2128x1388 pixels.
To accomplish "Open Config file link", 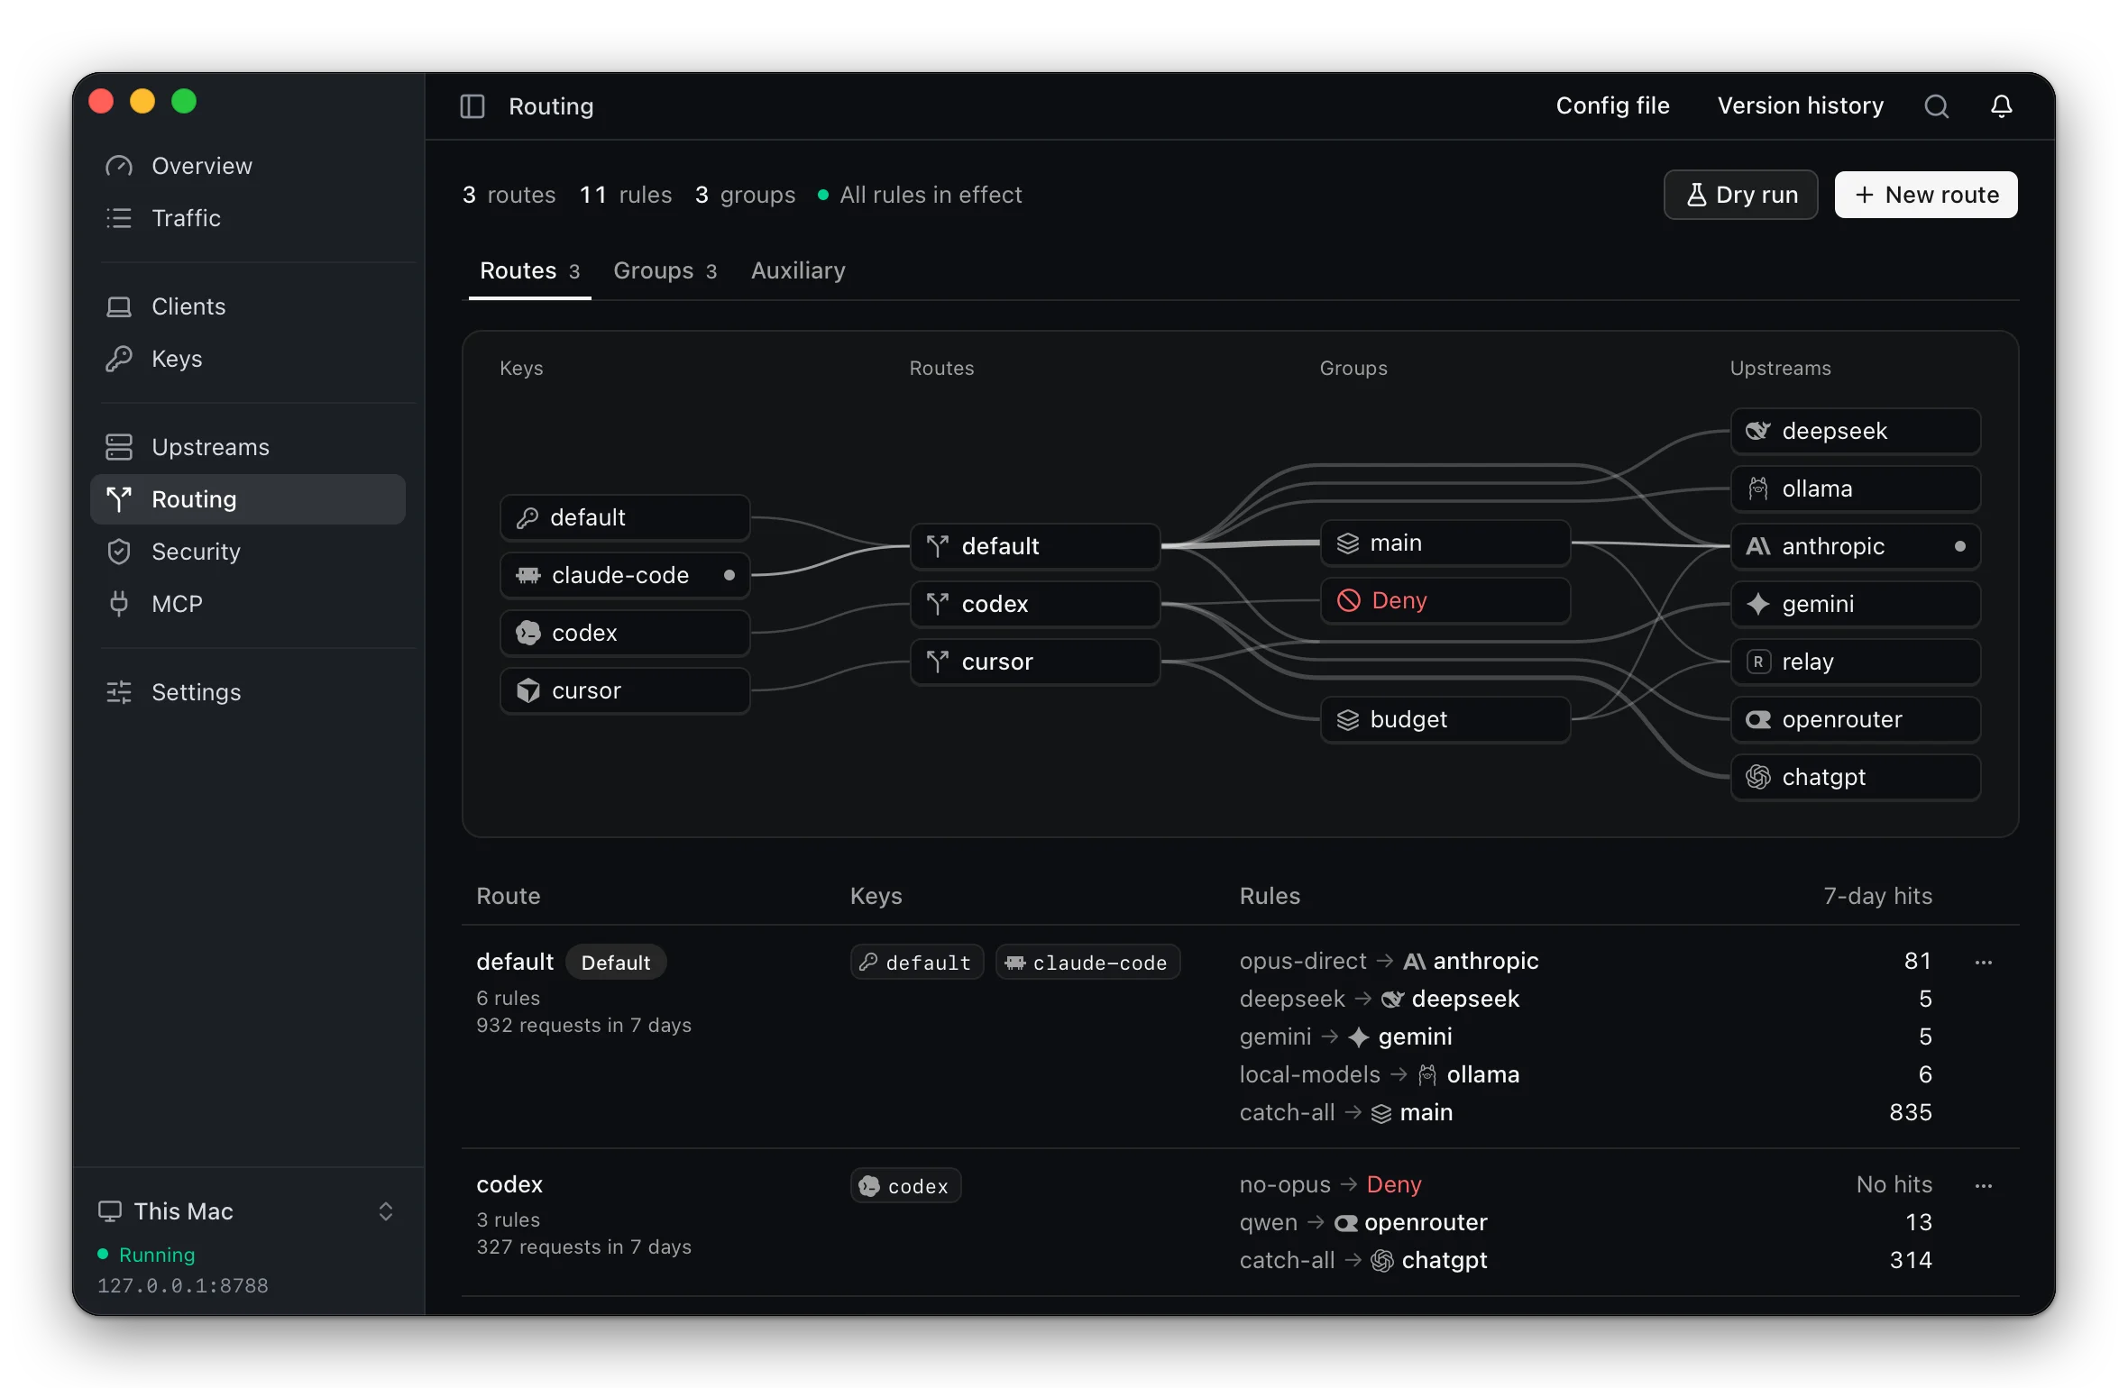I will pyautogui.click(x=1612, y=106).
